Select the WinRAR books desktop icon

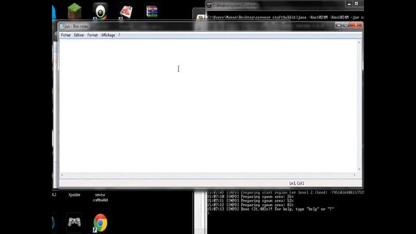(151, 12)
